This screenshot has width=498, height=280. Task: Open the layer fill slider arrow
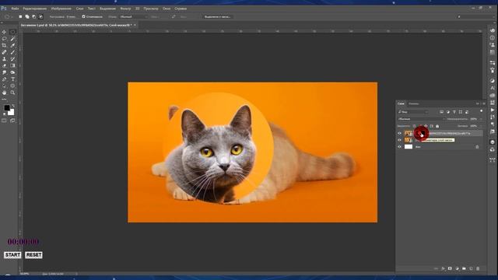tap(481, 126)
